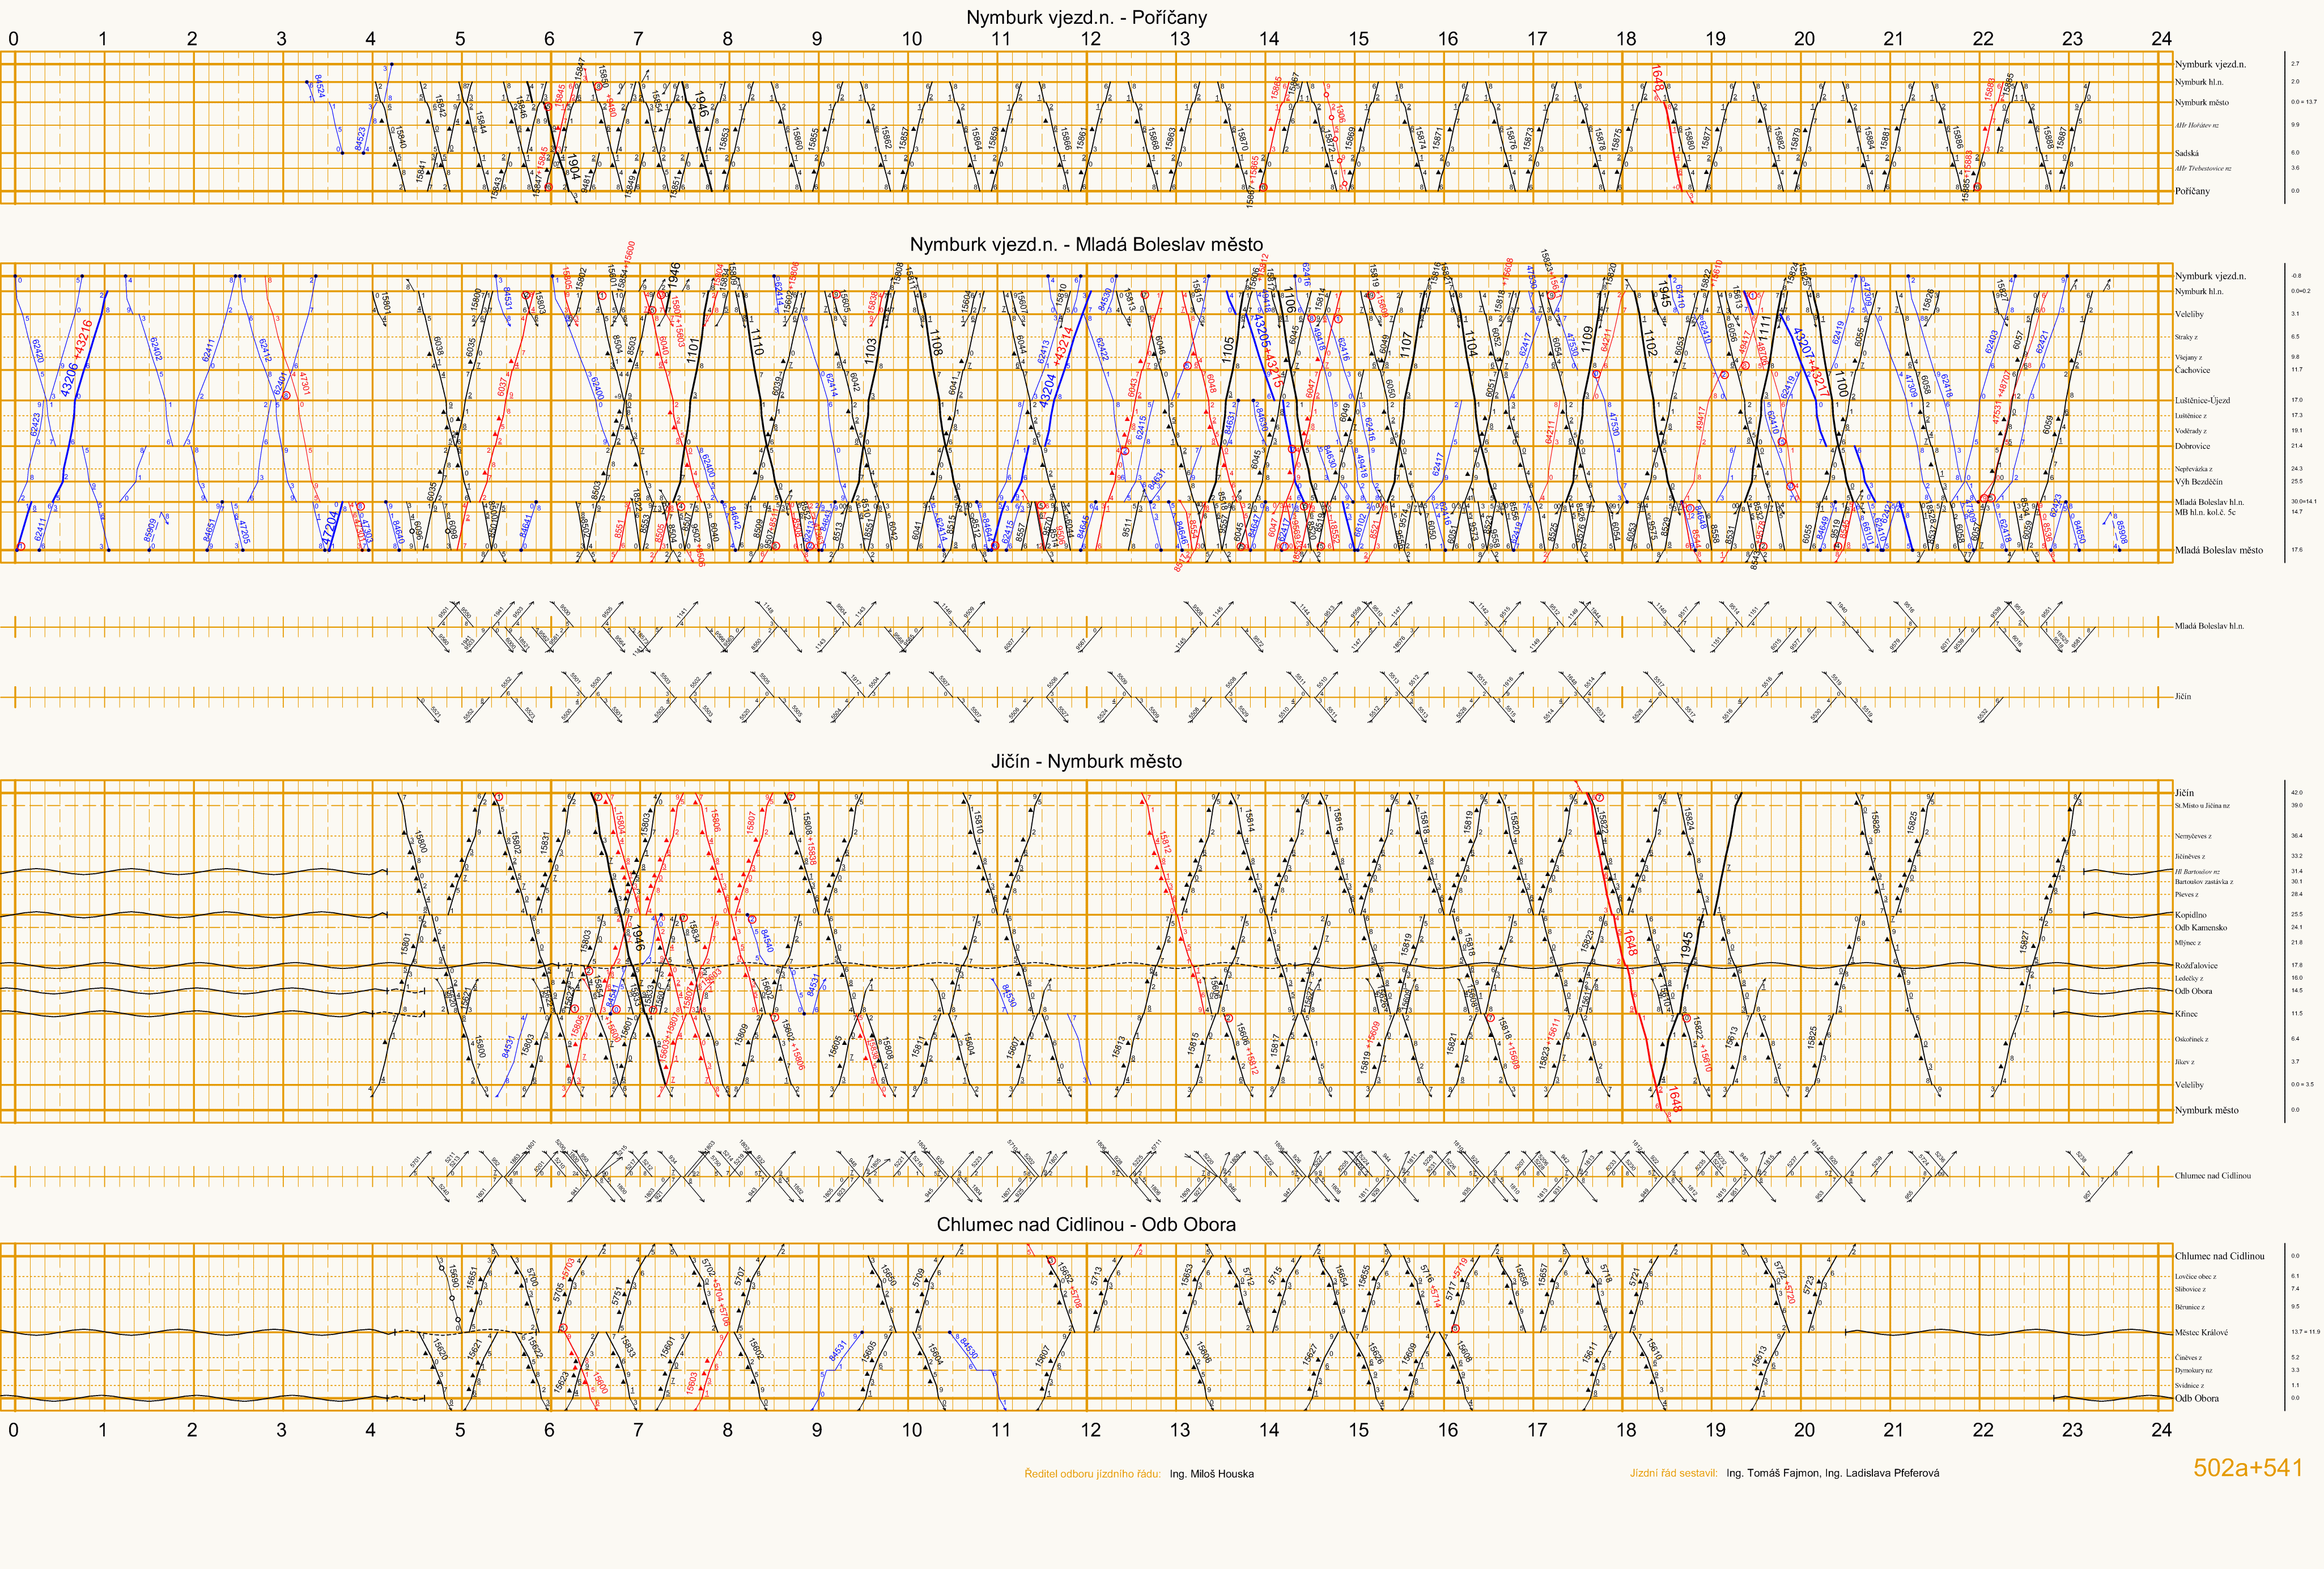Select the Rožďalovice station label

click(x=2196, y=965)
